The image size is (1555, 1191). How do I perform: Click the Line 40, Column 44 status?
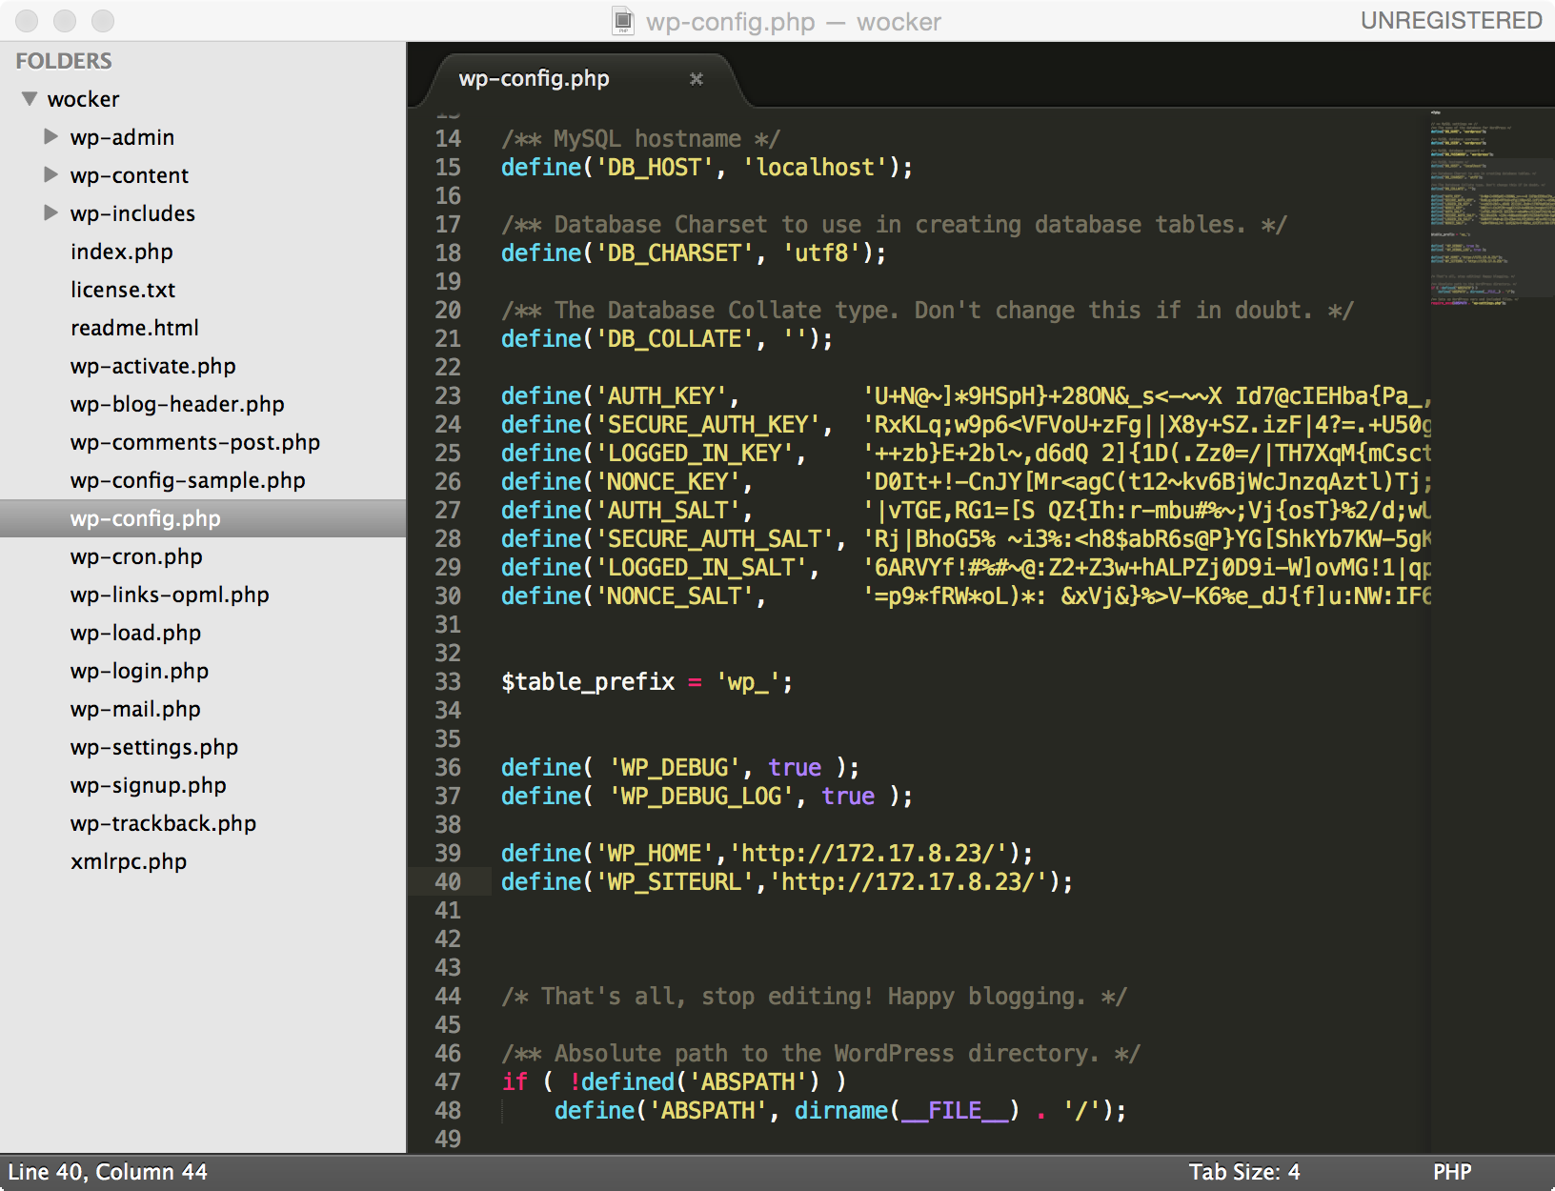tap(108, 1172)
